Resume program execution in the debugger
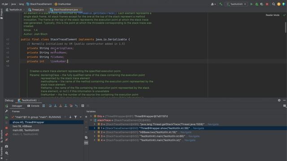The width and height of the screenshot is (287, 161). point(7,117)
